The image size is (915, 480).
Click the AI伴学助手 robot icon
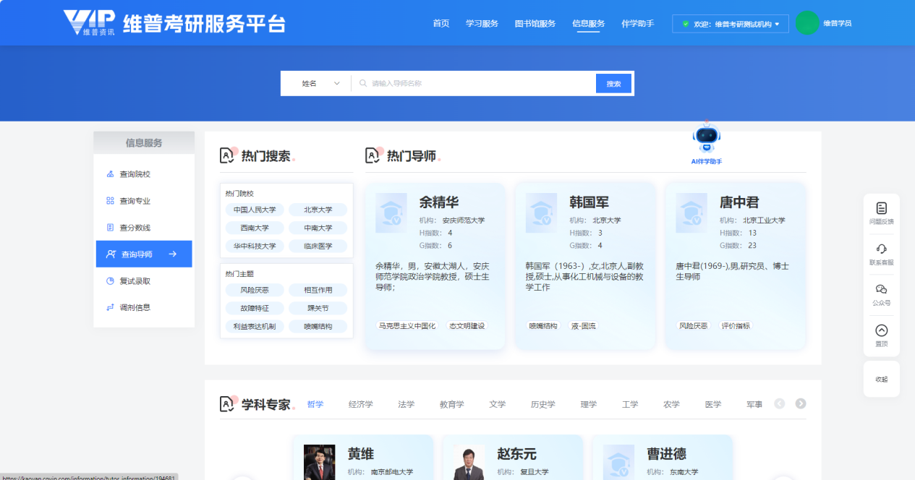[x=707, y=137]
